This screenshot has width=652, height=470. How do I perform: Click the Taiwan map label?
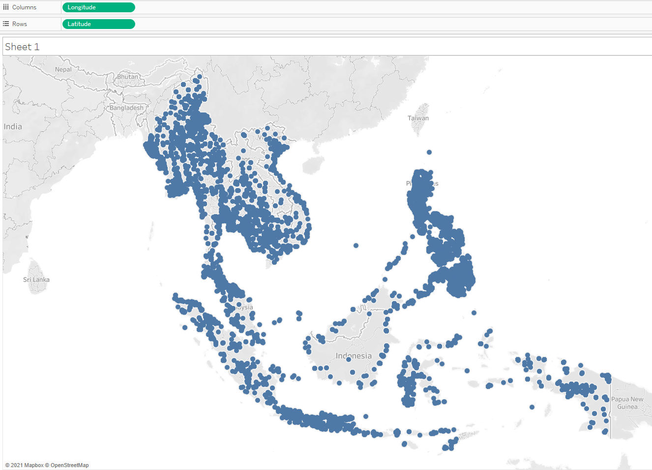(418, 118)
